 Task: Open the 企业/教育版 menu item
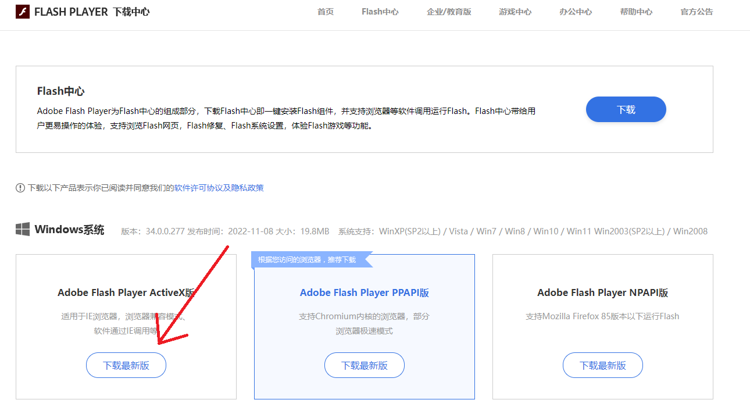tap(449, 12)
